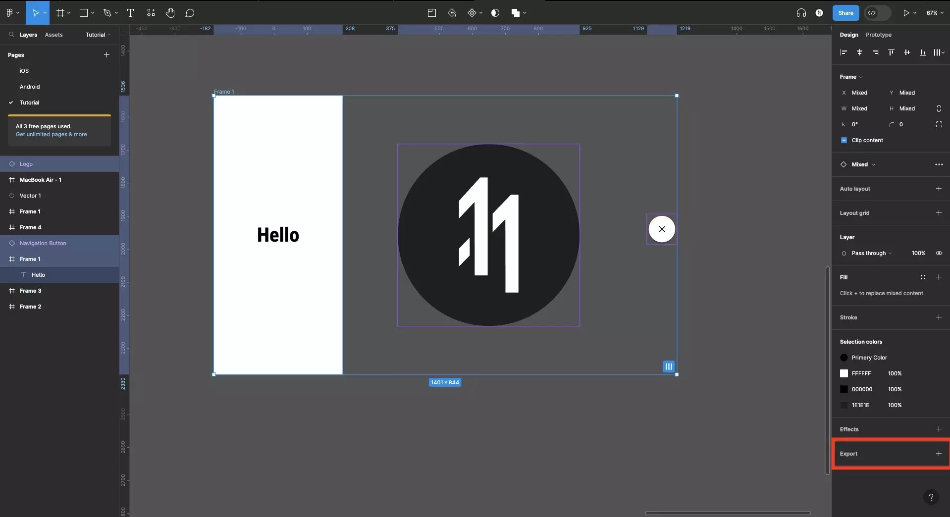Switch to the Assets tab
The image size is (950, 517).
(53, 35)
